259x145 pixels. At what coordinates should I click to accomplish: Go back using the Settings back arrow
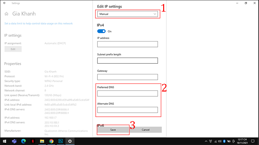[5, 3]
